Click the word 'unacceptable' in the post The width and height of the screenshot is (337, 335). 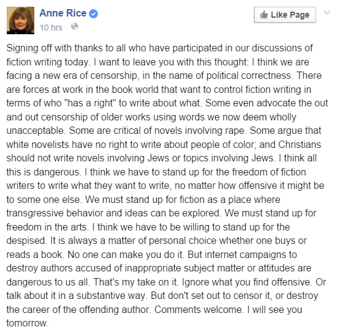pos(36,131)
